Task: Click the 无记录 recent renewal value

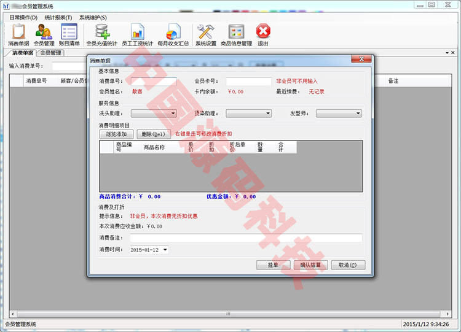Action: click(317, 91)
